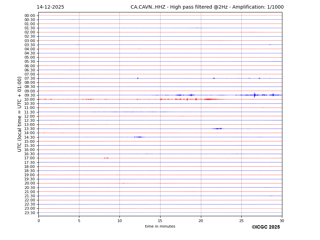Click the blue blip near minute 21.5 on the 07:30 trace
The image size is (320, 240).
(x=214, y=78)
